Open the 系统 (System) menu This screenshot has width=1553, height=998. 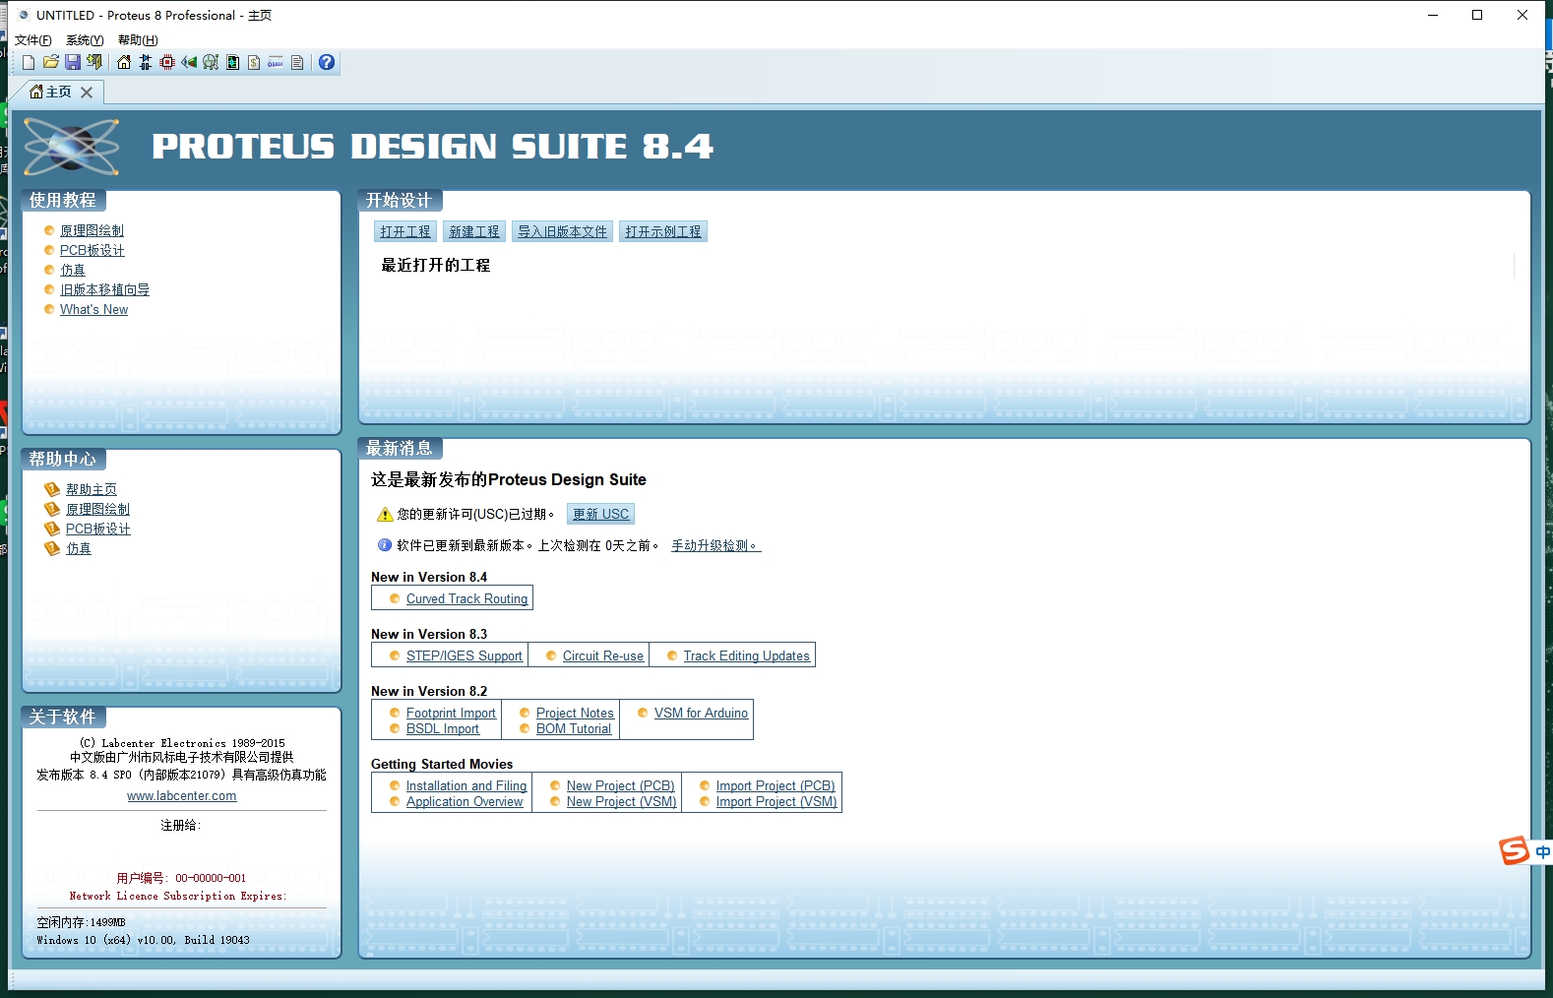click(85, 40)
